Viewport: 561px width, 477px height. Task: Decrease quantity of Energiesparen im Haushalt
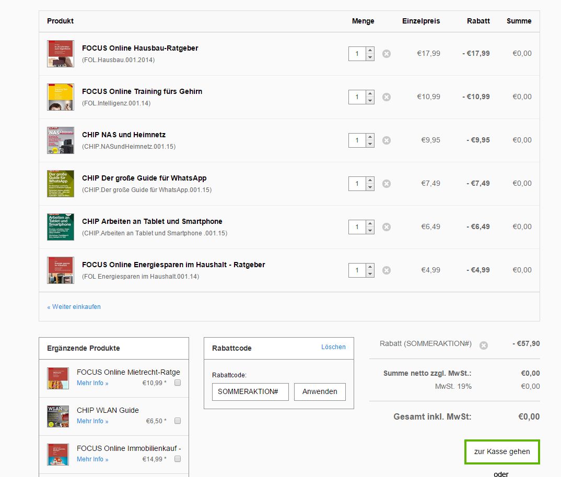pos(370,273)
